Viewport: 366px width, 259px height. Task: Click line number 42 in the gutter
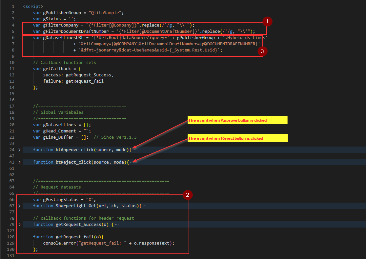(x=12, y=156)
